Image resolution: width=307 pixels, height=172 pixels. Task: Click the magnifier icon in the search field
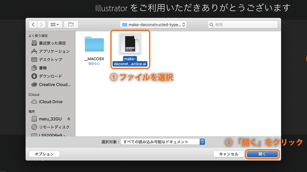point(211,25)
